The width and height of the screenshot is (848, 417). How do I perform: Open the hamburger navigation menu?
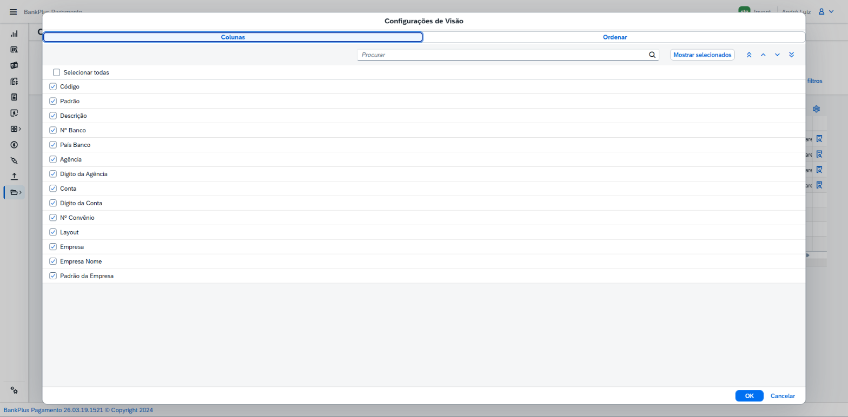[14, 11]
